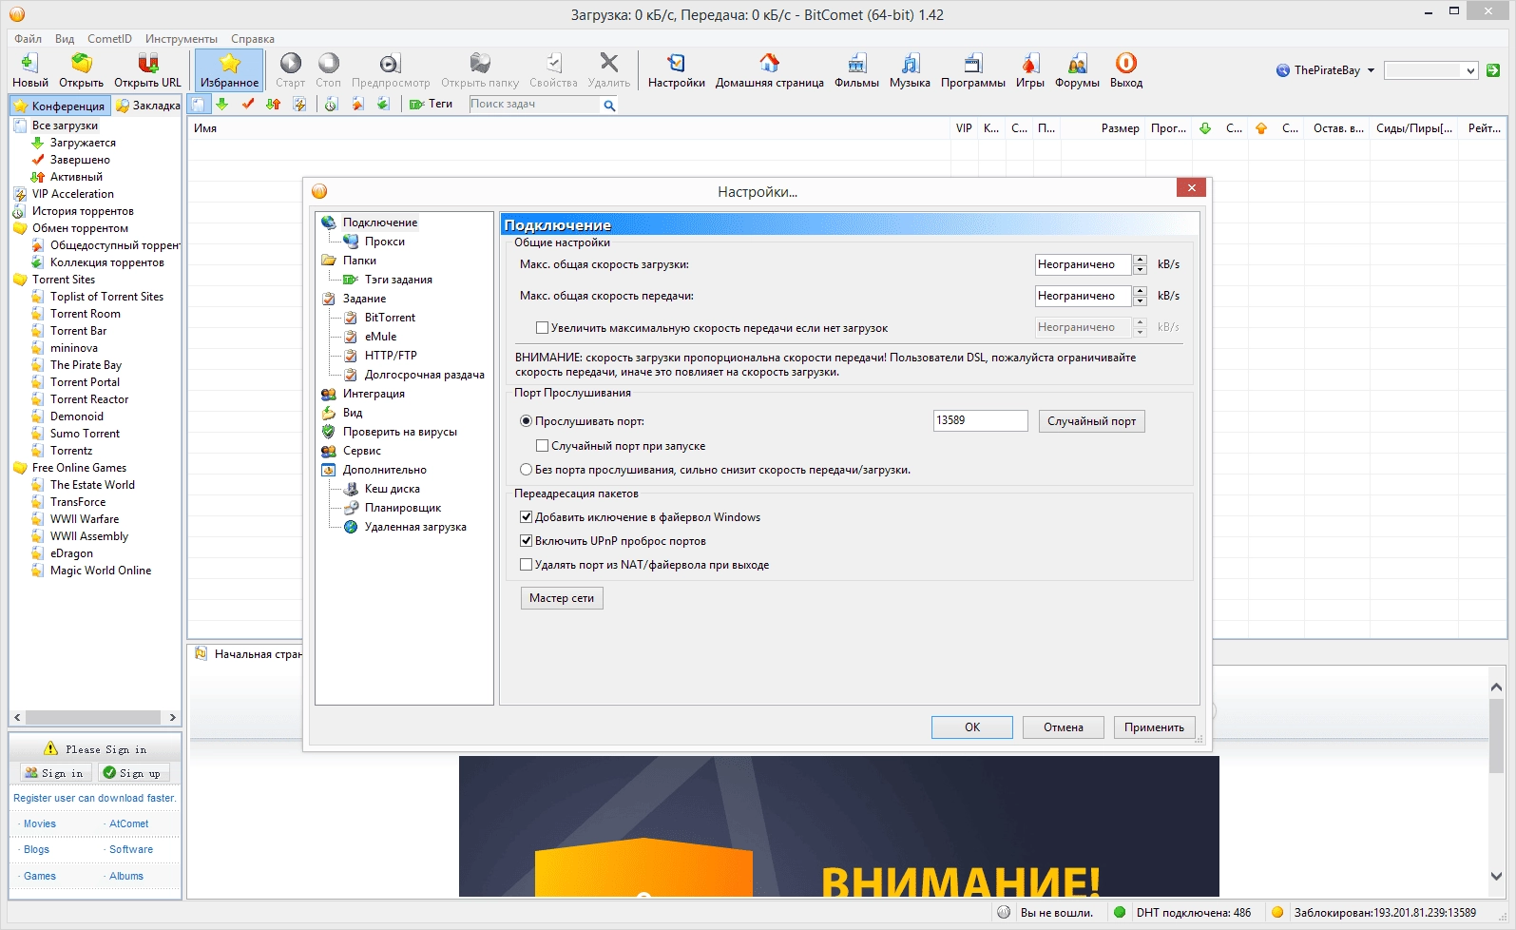Click the sidebar horizontal scrollbar thumb
1516x930 pixels.
[92, 717]
